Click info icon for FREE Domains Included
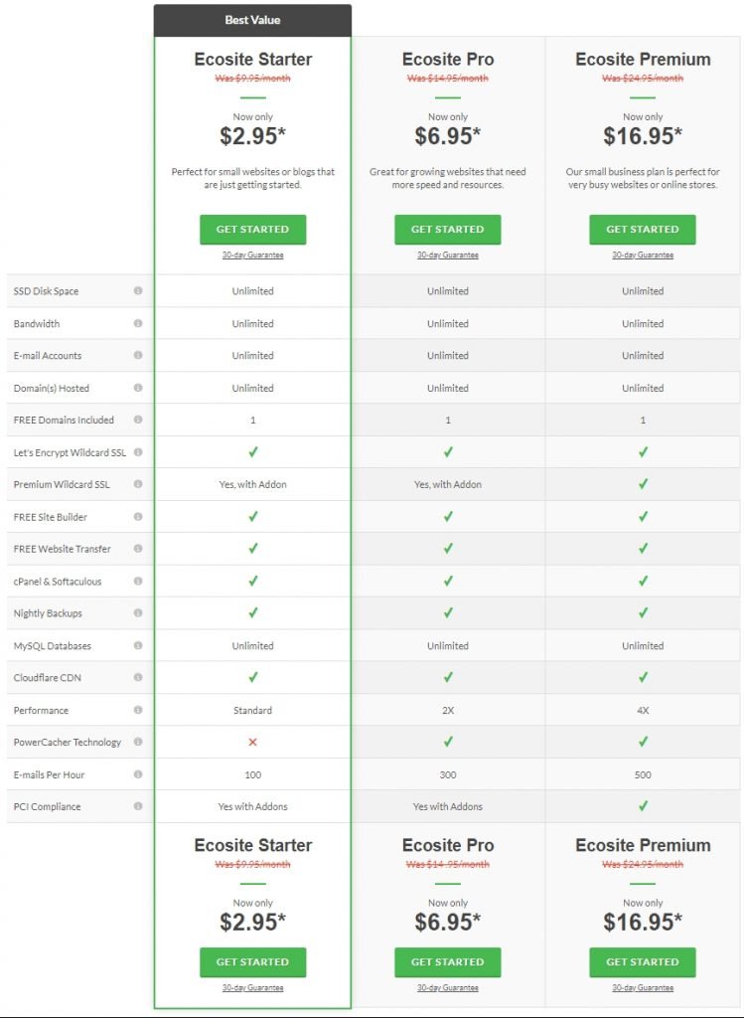This screenshot has height=1018, width=744. click(138, 420)
